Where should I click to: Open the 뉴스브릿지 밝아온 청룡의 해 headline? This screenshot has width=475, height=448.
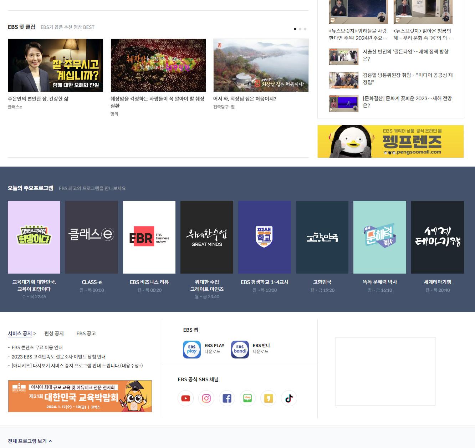point(423,35)
